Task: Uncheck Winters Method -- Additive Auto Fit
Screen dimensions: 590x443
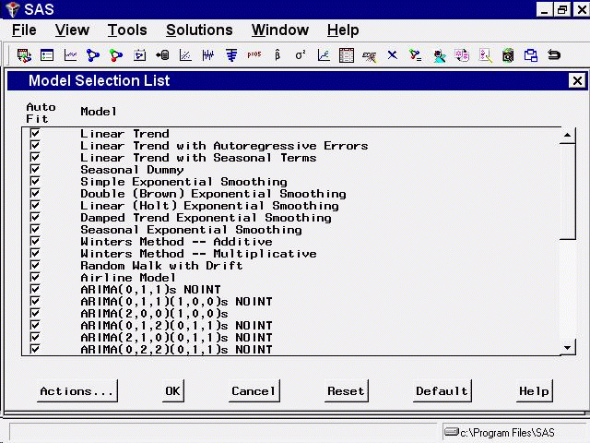Action: coord(35,241)
